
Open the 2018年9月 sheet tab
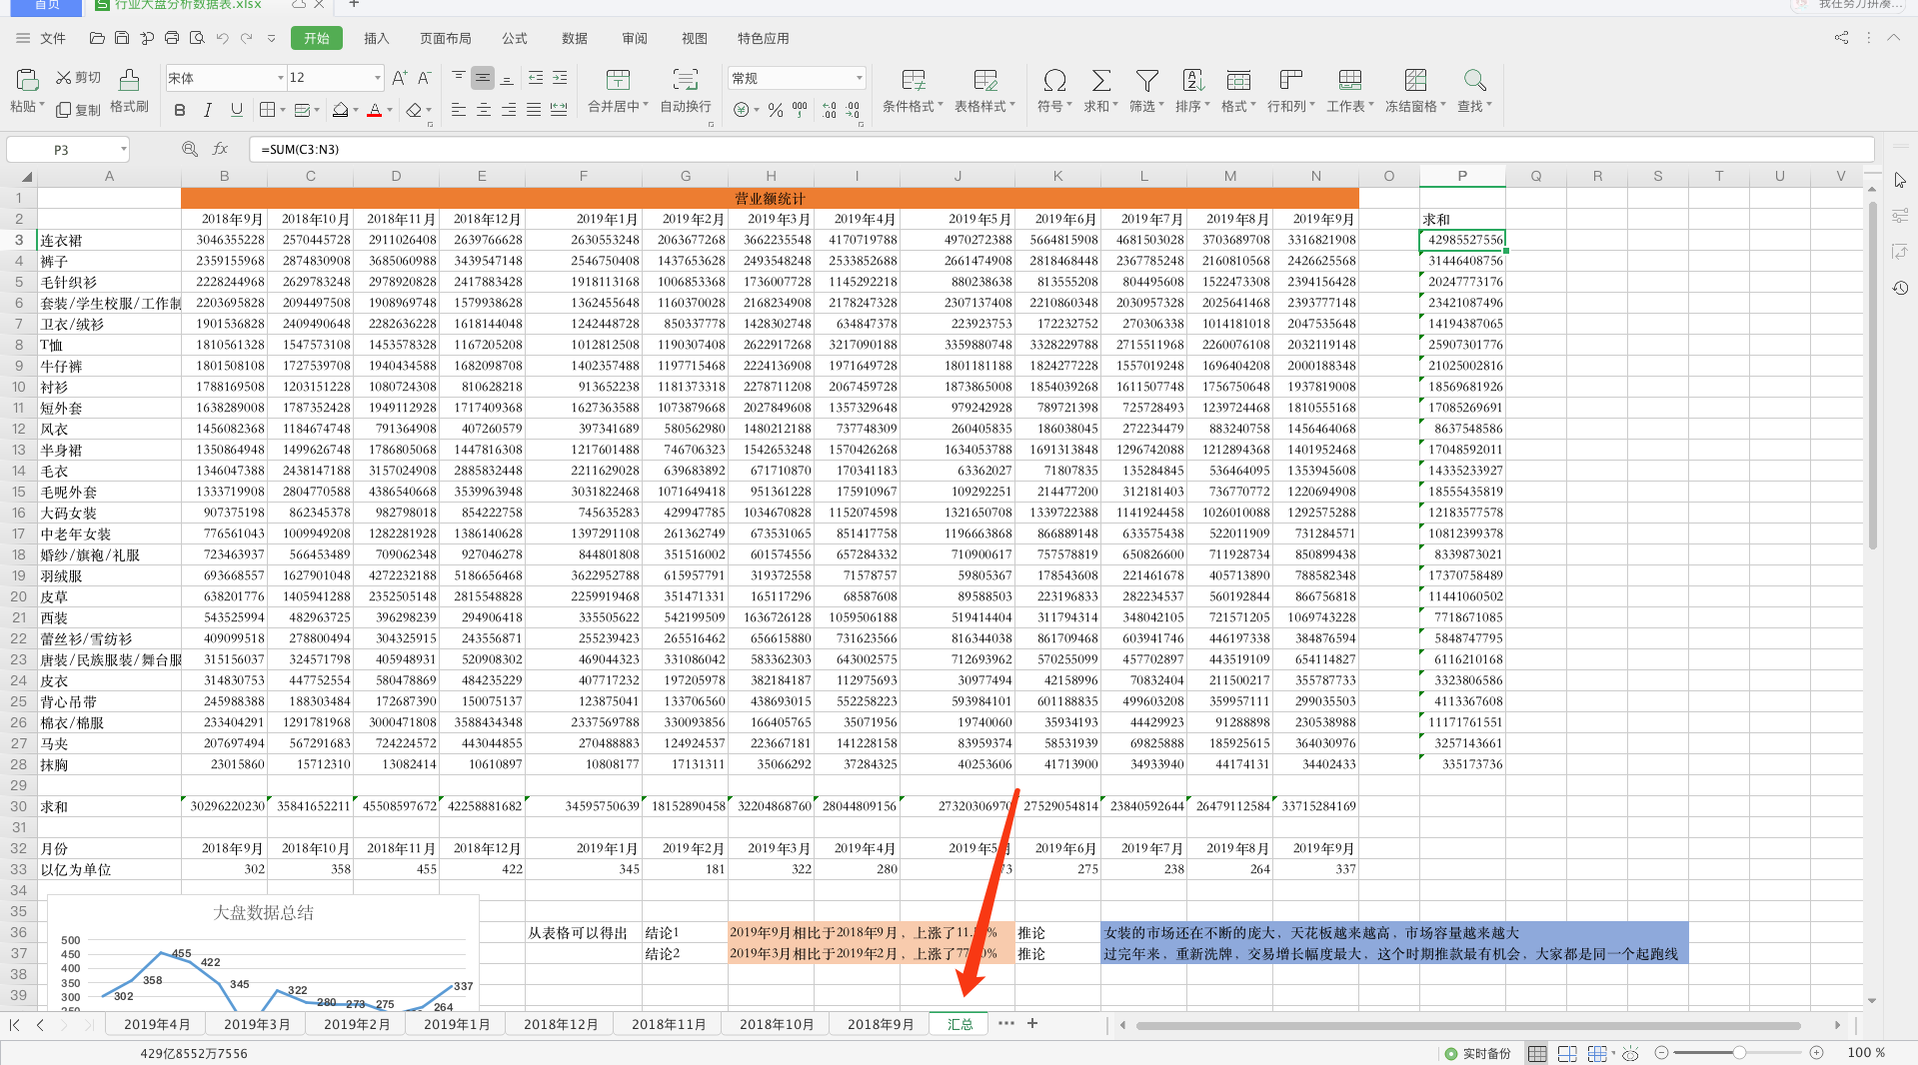click(x=881, y=1024)
